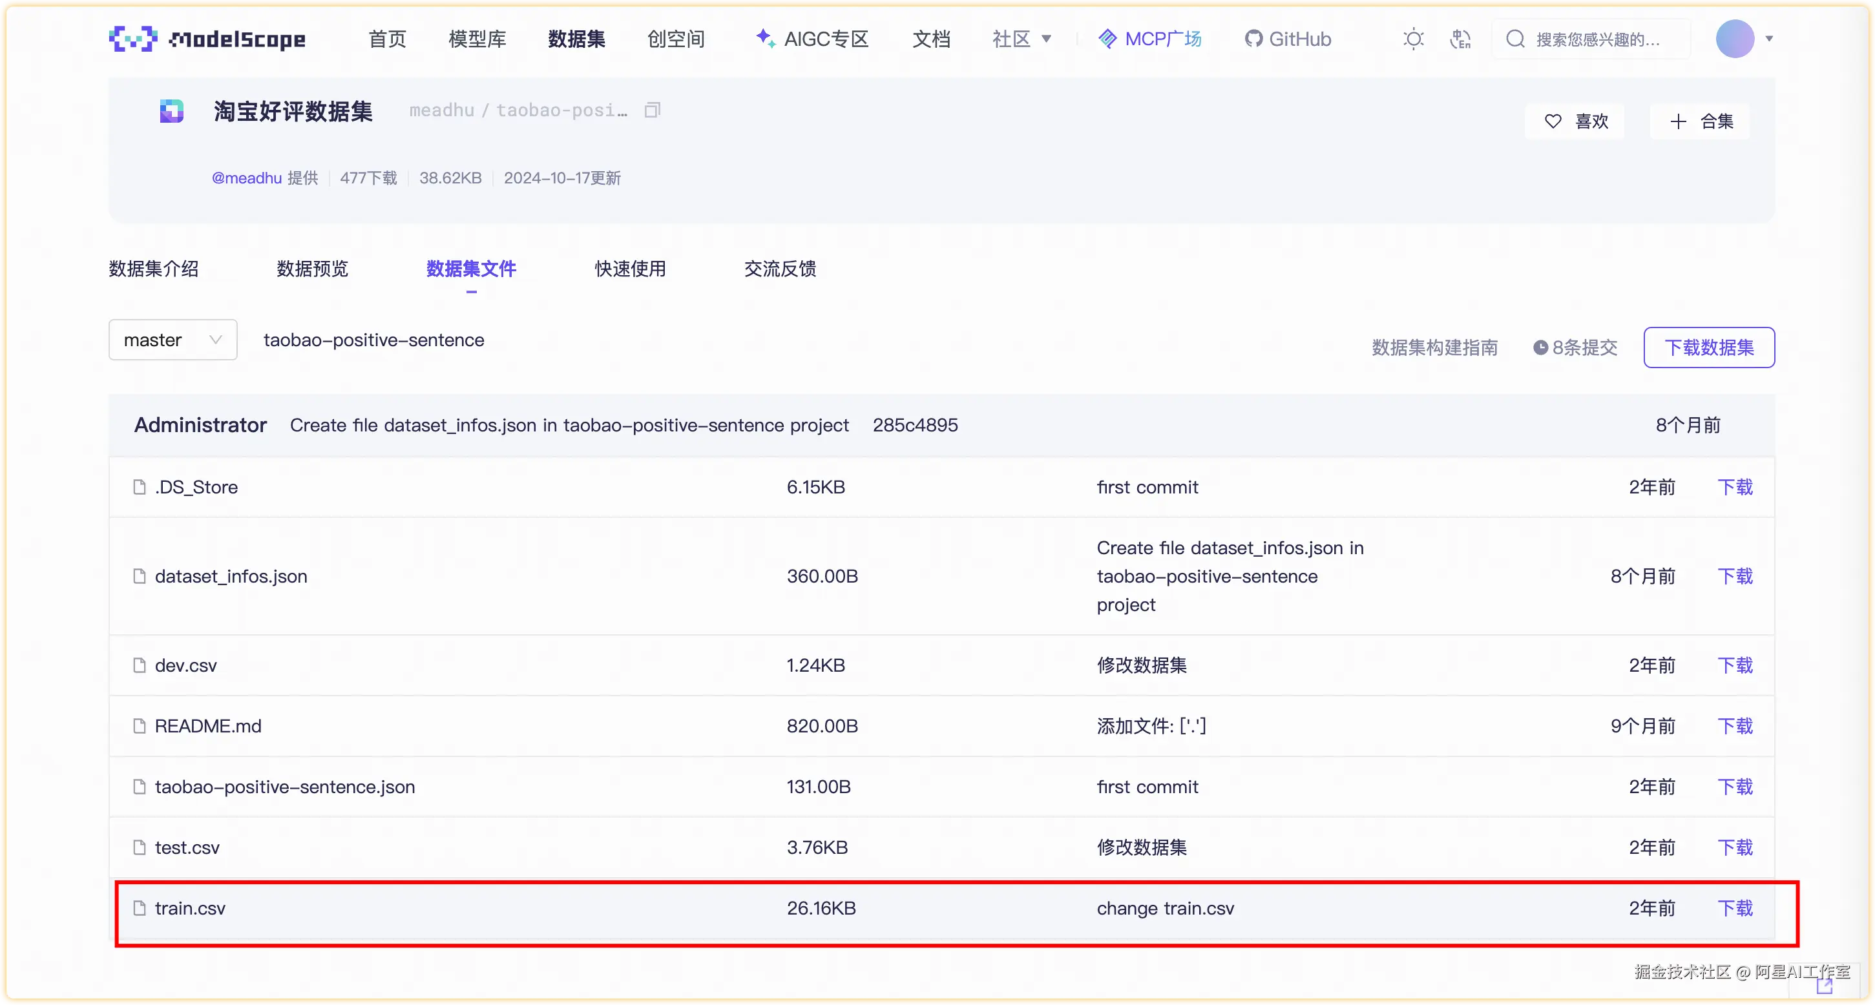Click the 合集 add to collection button
Image resolution: width=1875 pixels, height=1005 pixels.
point(1701,121)
